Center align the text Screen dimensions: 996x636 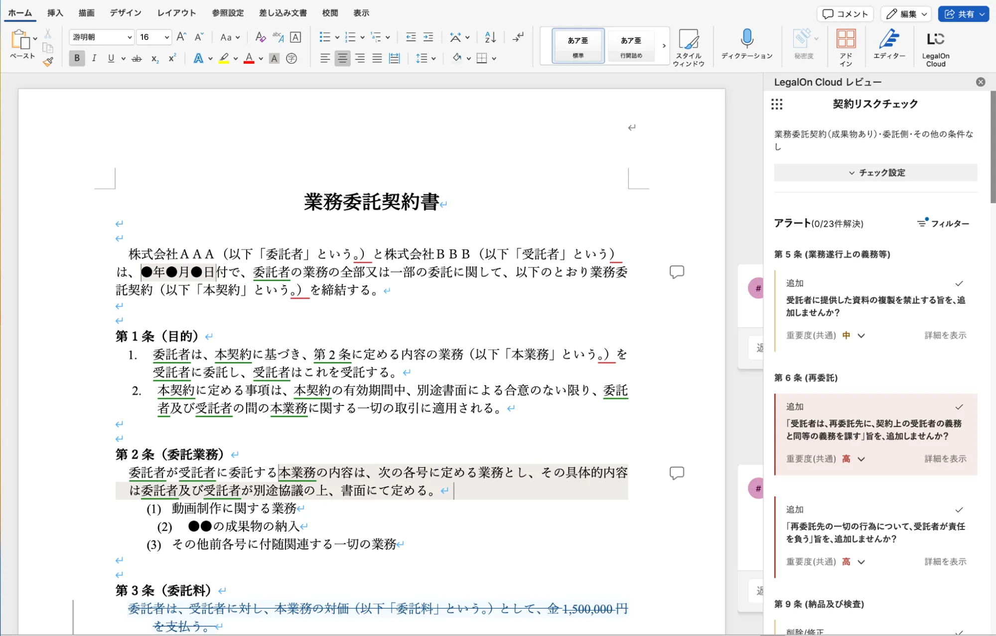click(x=342, y=58)
